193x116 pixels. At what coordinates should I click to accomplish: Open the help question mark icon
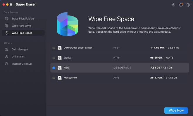click(x=188, y=5)
